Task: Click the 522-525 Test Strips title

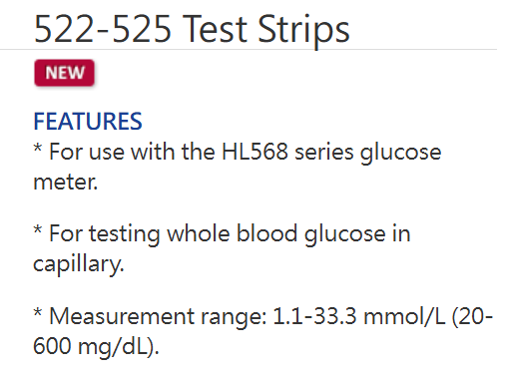Action: click(x=192, y=30)
